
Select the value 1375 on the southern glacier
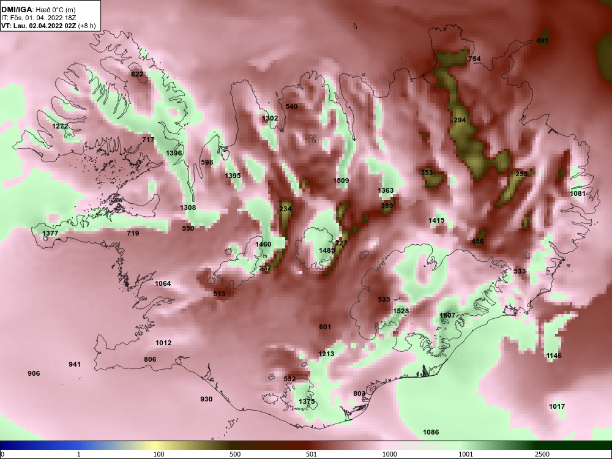[307, 402]
